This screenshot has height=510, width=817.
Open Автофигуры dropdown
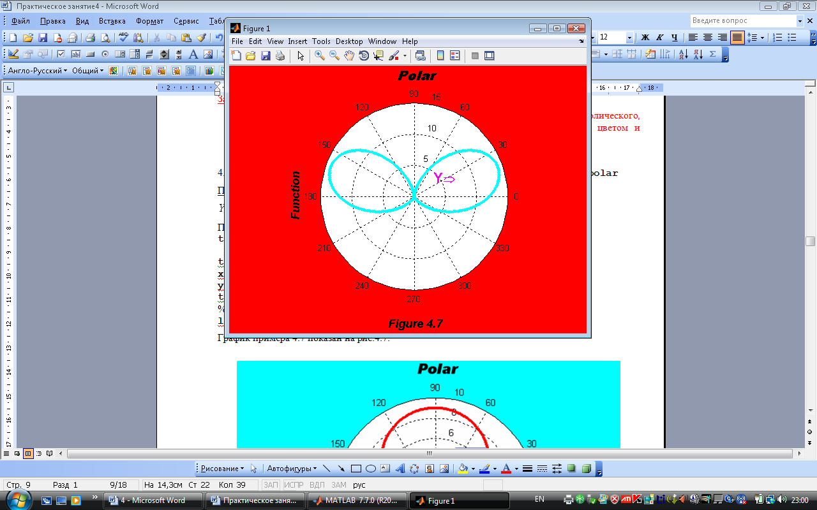pyautogui.click(x=291, y=469)
